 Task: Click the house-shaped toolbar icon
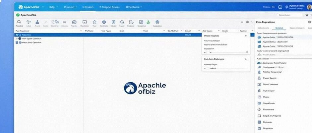(x=122, y=22)
